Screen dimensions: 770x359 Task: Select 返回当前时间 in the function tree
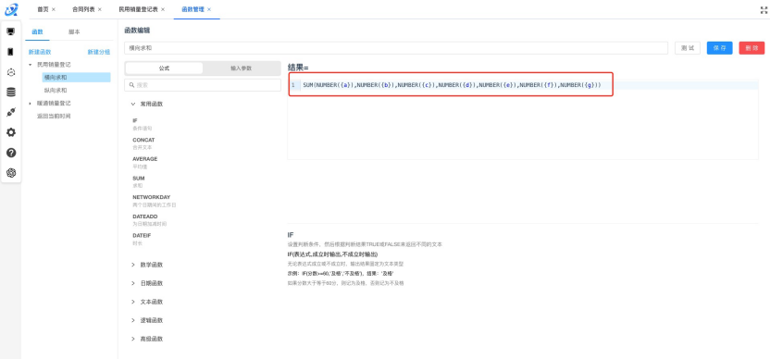tap(54, 117)
